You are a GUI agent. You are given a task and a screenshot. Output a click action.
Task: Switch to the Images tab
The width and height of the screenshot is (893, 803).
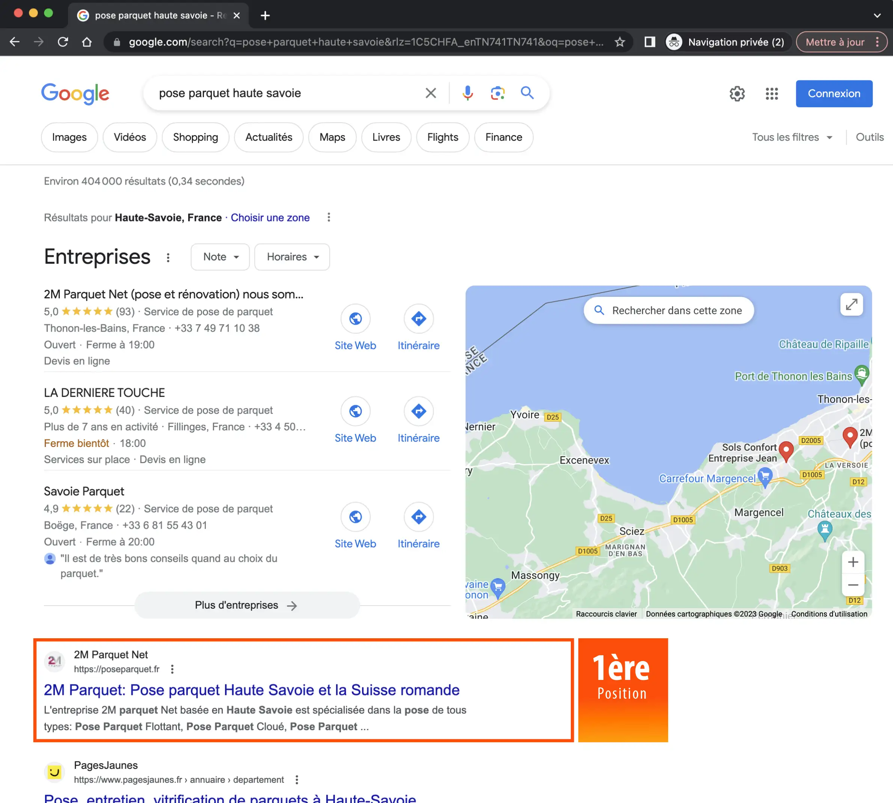(x=69, y=137)
